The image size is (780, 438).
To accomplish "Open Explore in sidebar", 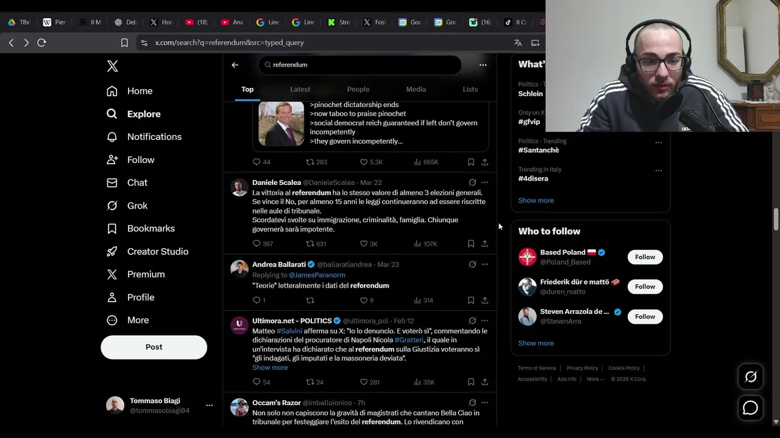I will 134,114.
